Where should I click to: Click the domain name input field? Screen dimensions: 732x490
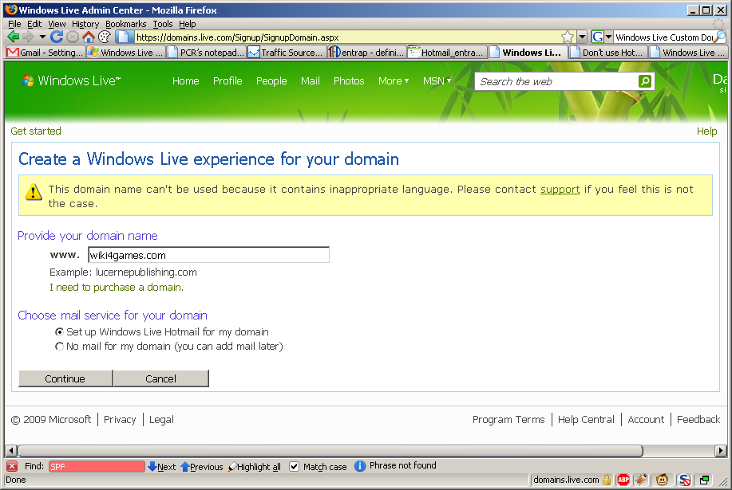(208, 255)
